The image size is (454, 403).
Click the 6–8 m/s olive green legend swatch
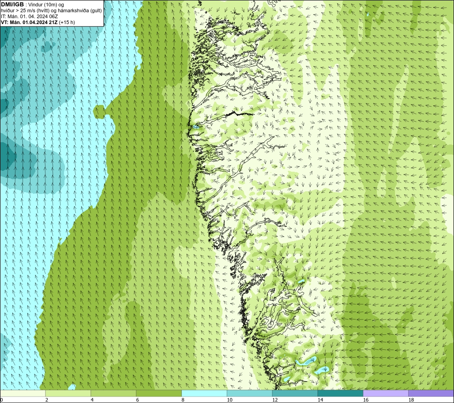[159, 393]
